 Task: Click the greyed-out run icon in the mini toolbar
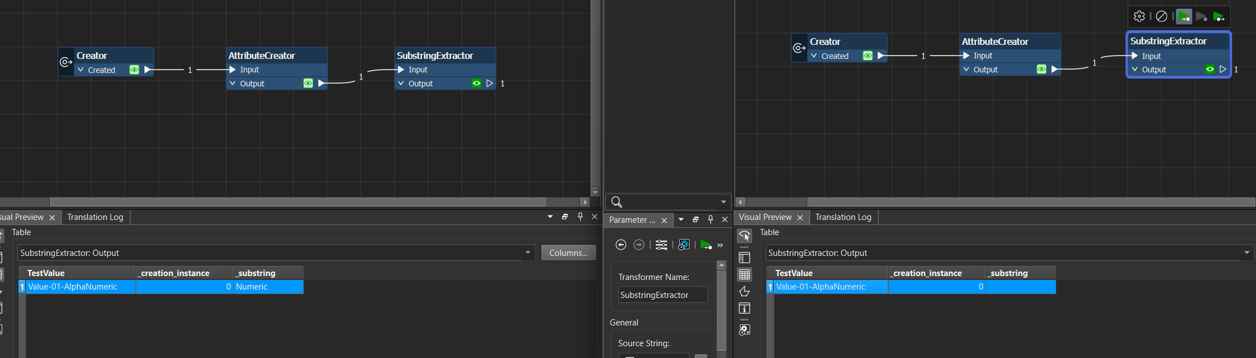pos(1202,16)
